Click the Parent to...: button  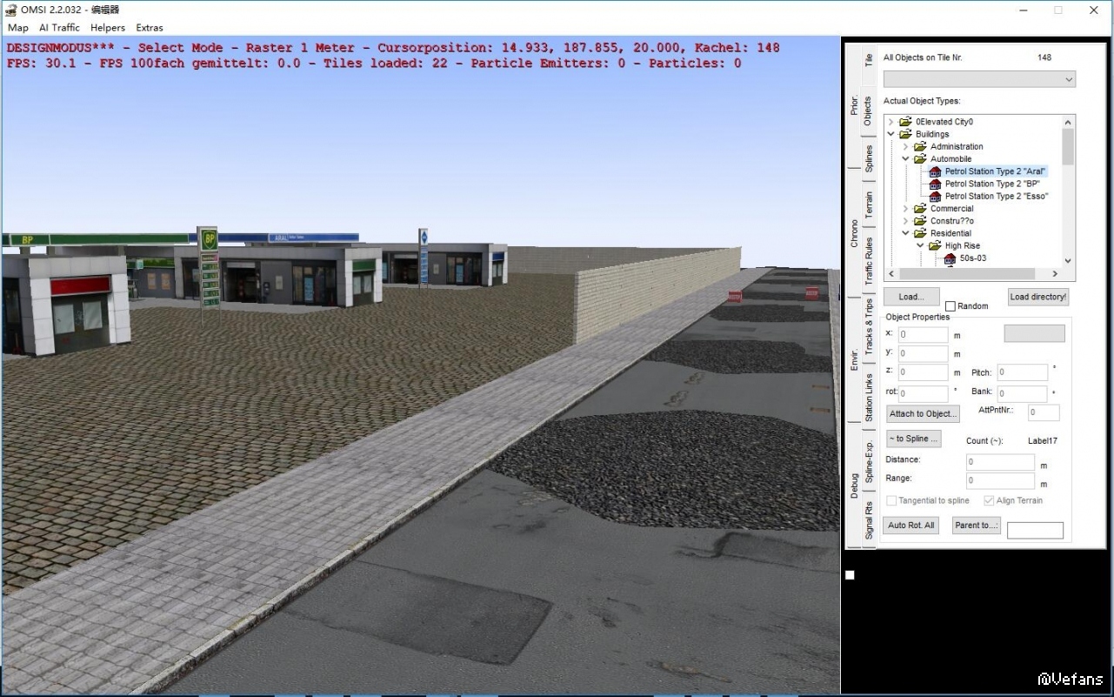pos(977,526)
